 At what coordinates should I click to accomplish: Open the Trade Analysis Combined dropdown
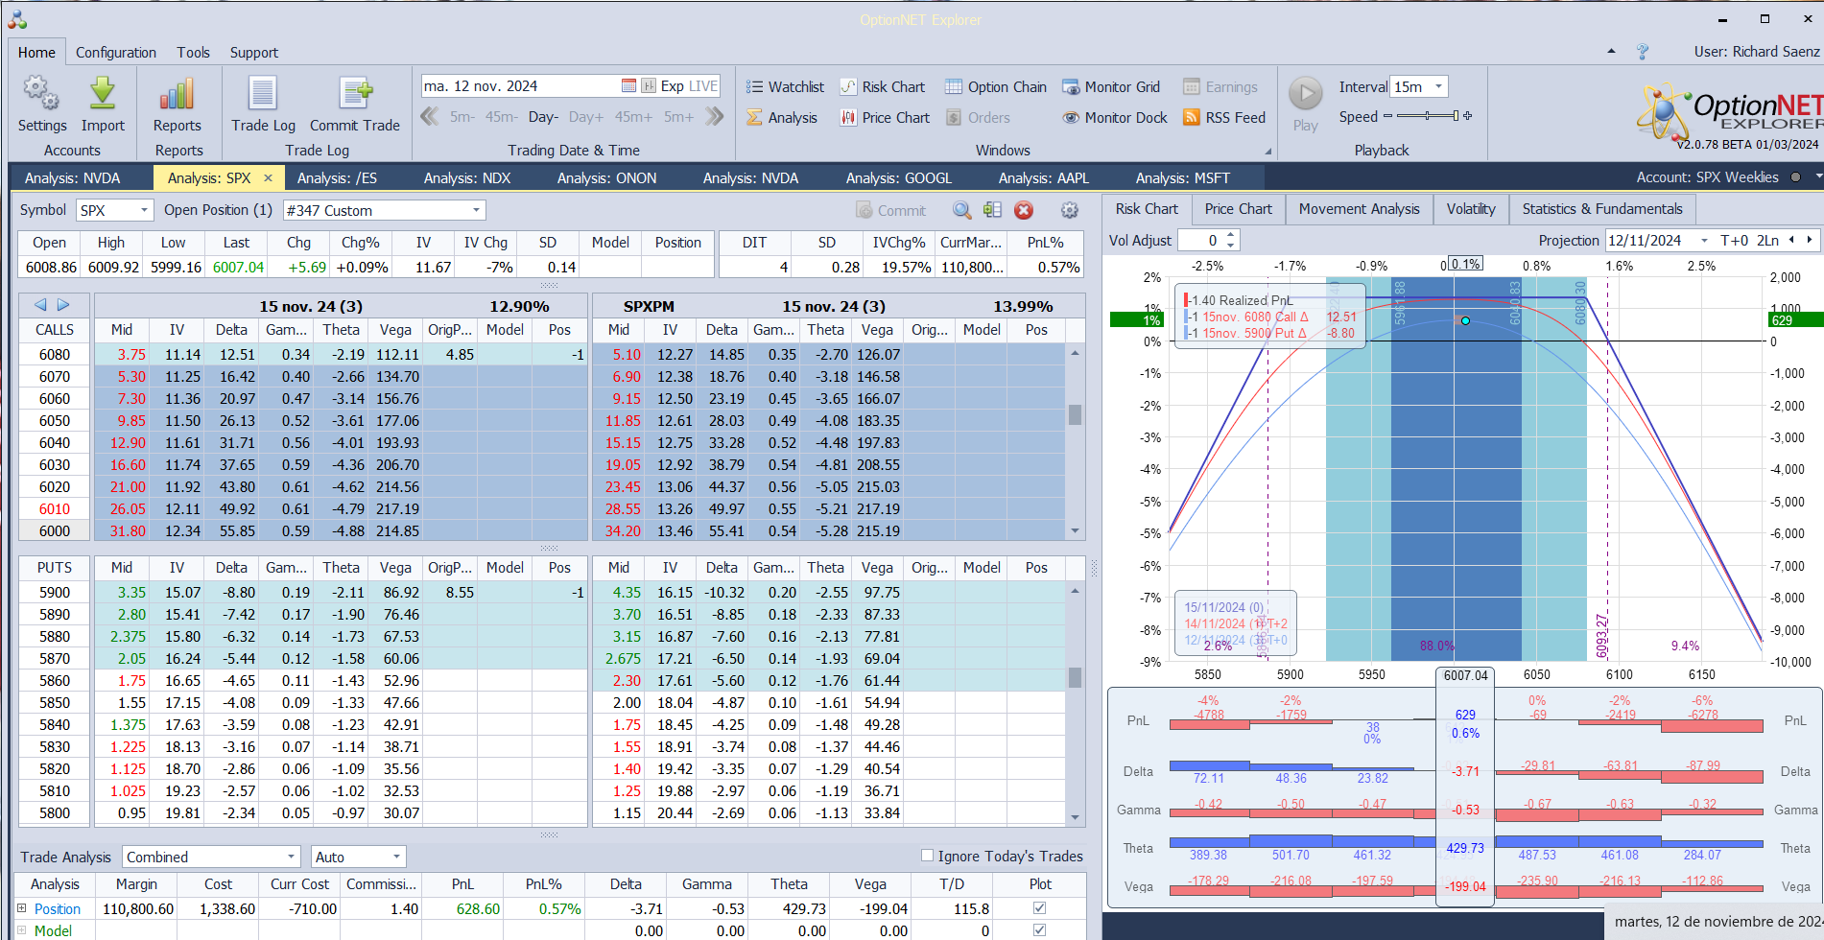point(291,857)
